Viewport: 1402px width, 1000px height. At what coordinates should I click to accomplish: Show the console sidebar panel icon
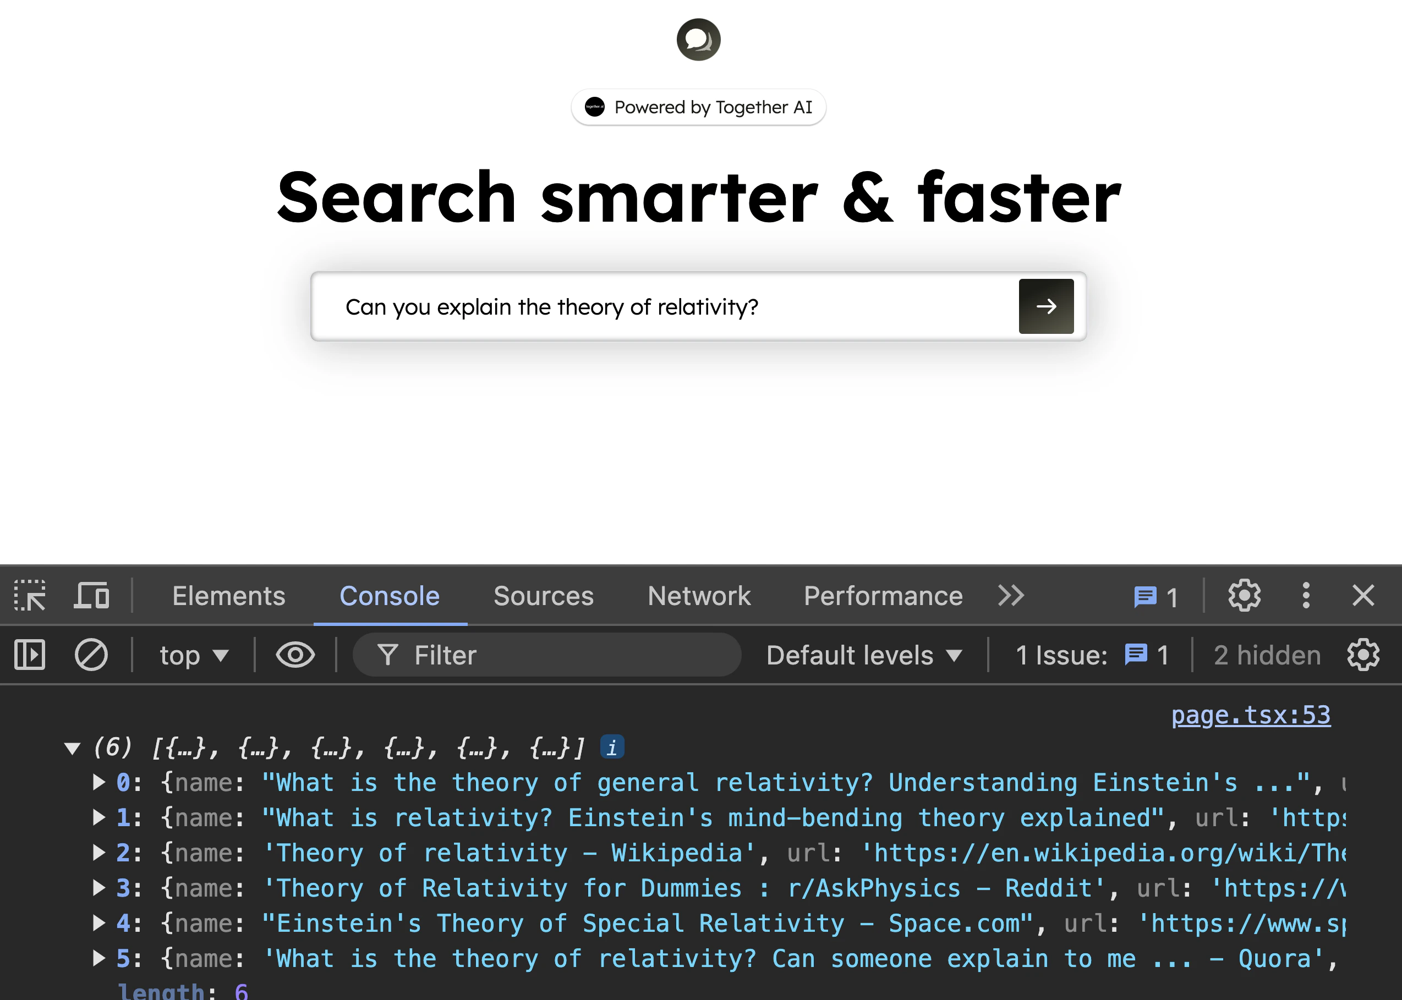pyautogui.click(x=30, y=655)
